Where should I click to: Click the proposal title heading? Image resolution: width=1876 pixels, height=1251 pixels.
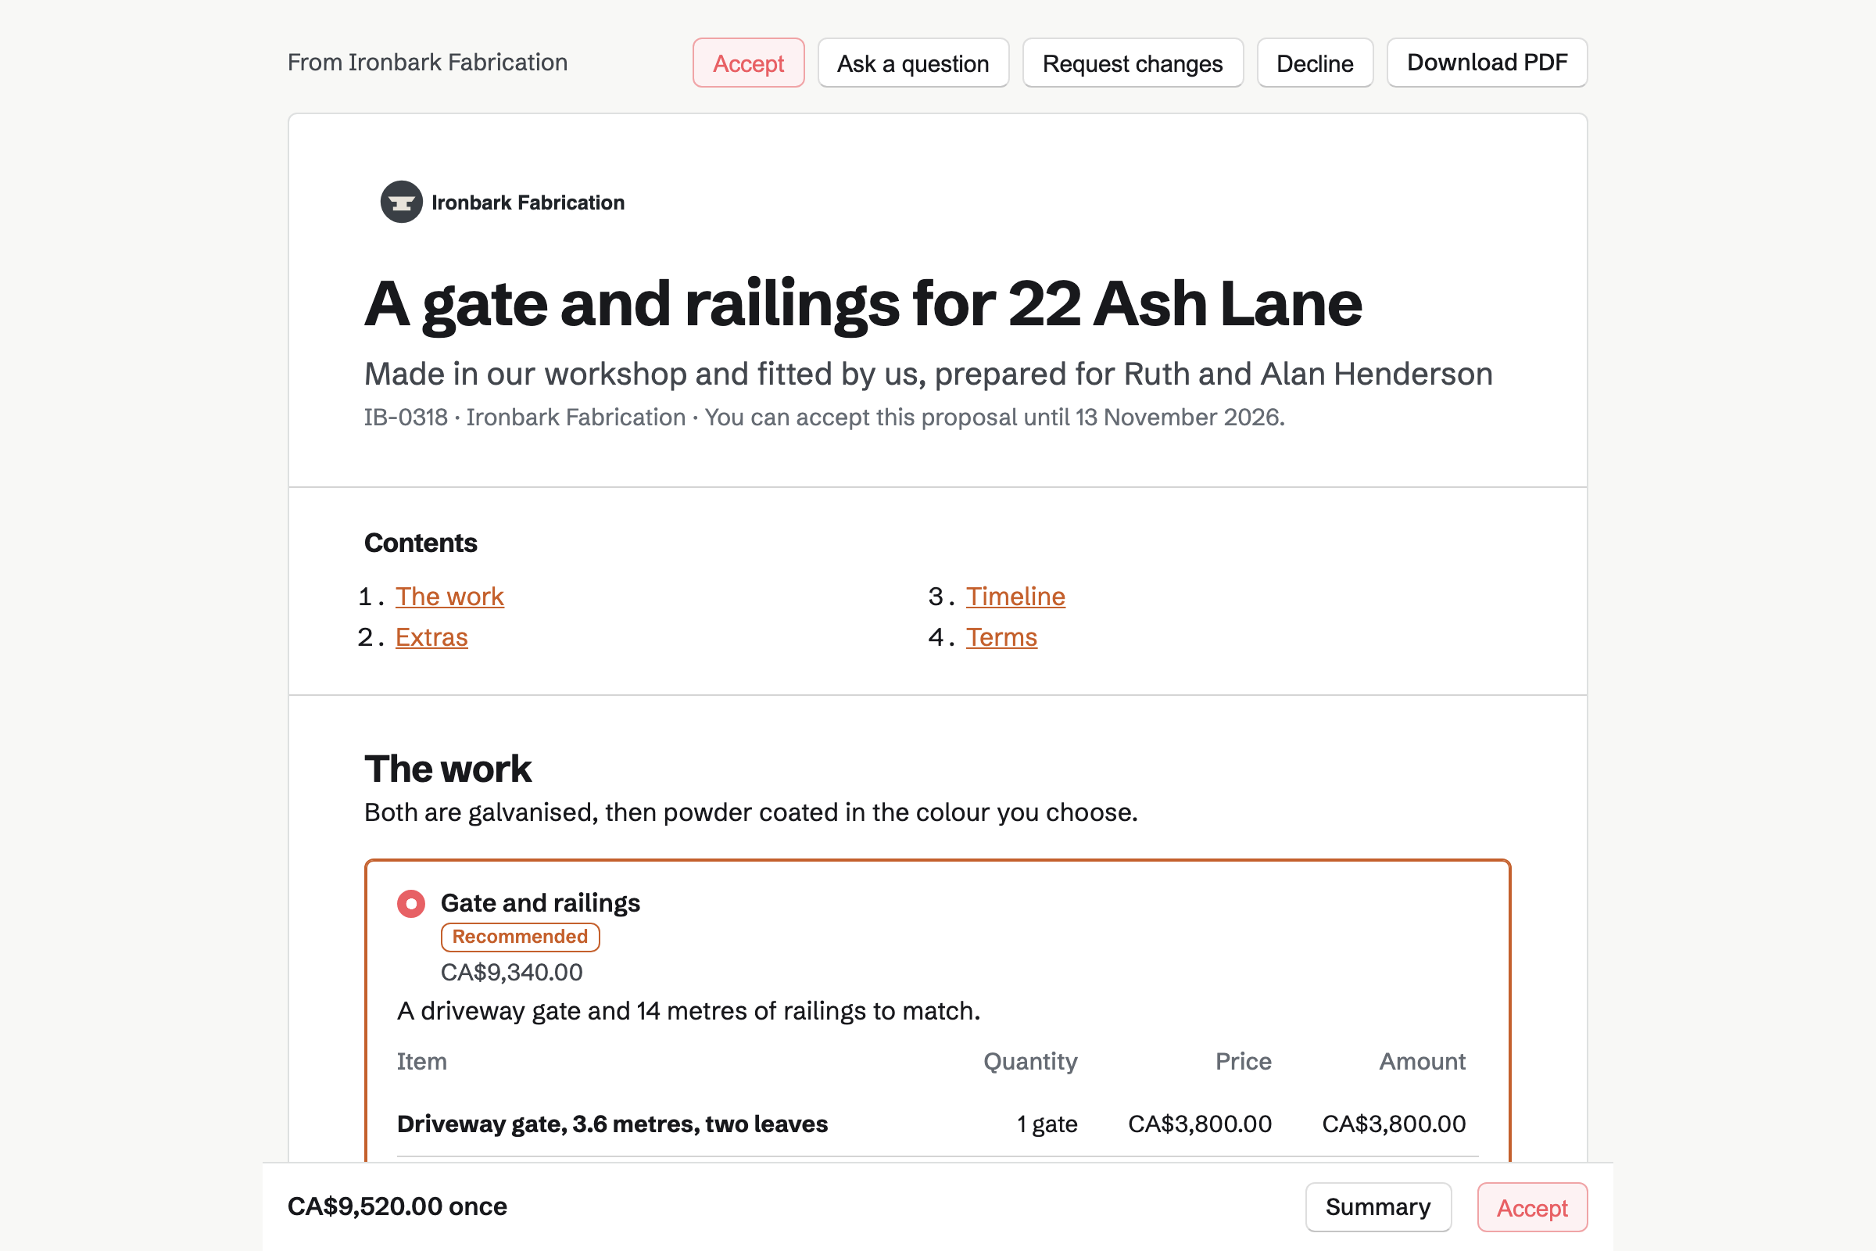point(863,304)
